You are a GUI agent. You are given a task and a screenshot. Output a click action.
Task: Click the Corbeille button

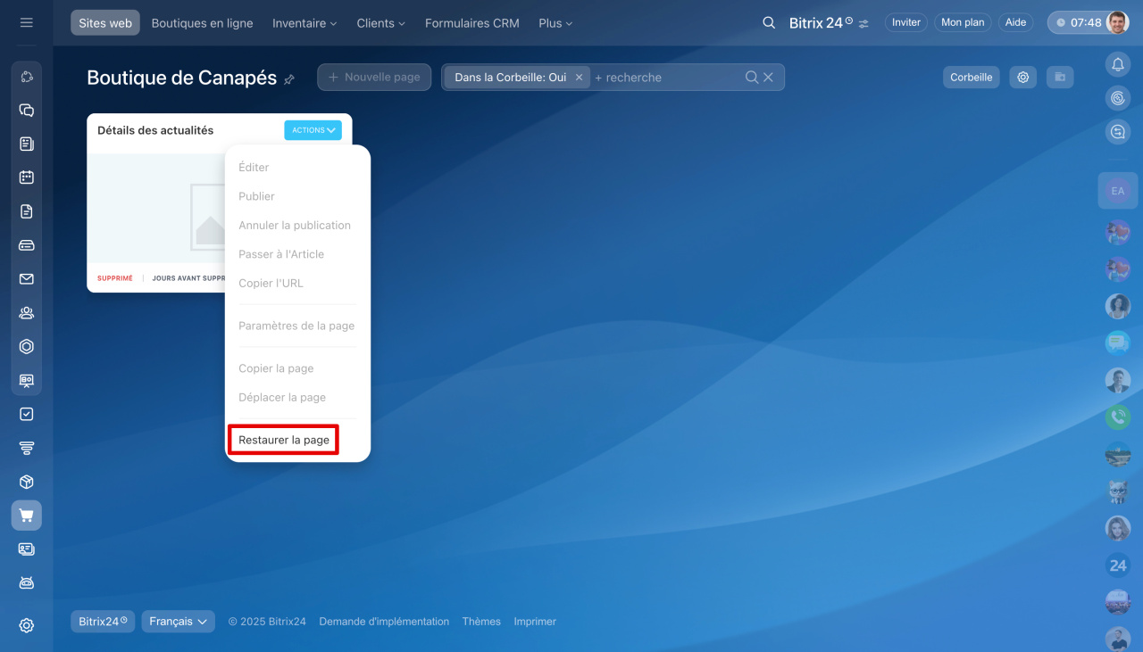point(971,78)
